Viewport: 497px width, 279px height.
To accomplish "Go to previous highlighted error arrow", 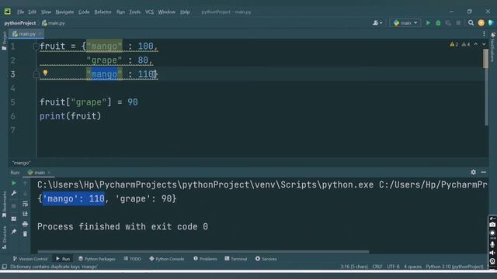I will [476, 45].
